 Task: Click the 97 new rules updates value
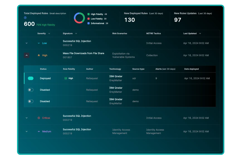point(178,20)
